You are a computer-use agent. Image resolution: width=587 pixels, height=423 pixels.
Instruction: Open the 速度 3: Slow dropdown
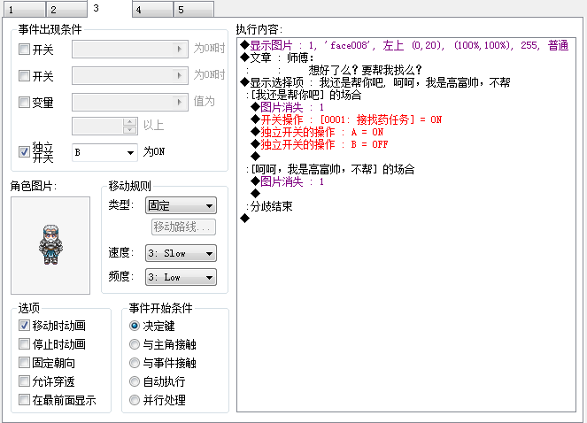pyautogui.click(x=181, y=253)
